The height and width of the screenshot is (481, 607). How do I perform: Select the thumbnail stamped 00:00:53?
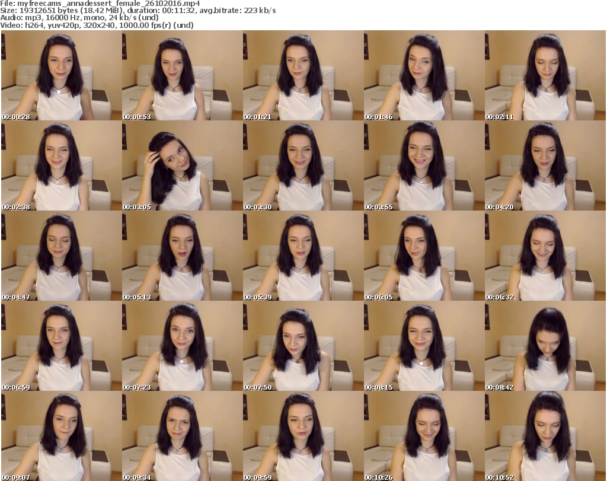[x=182, y=75]
